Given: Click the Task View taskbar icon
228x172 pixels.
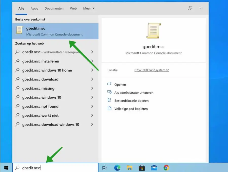Looking at the screenshot, I should tap(104, 168).
